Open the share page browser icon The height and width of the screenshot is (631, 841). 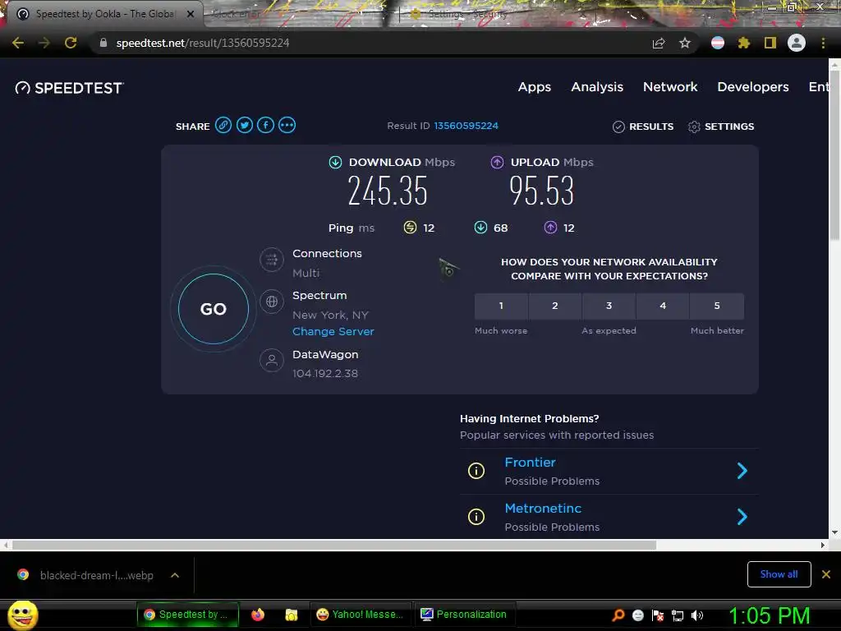[x=659, y=43]
